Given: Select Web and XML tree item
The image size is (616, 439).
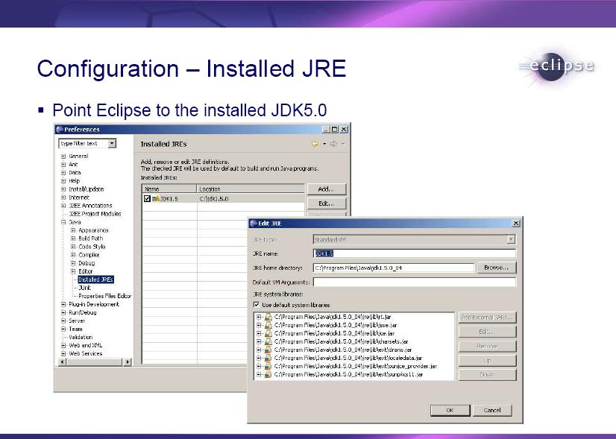Looking at the screenshot, I should pyautogui.click(x=86, y=346).
